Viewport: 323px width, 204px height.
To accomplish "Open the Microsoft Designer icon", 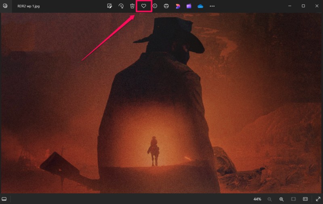I will tap(178, 6).
